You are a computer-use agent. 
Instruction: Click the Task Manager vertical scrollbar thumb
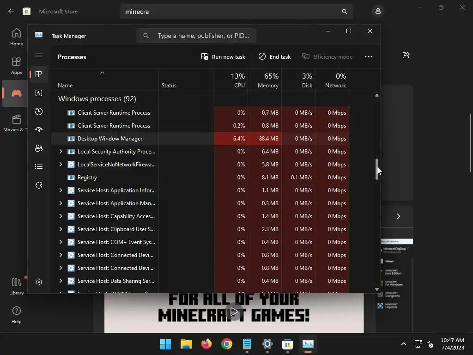(377, 169)
